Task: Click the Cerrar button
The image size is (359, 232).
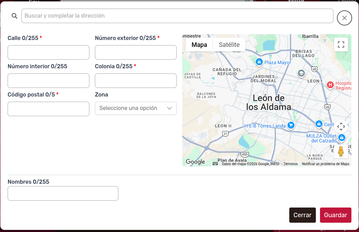Action: (x=302, y=215)
